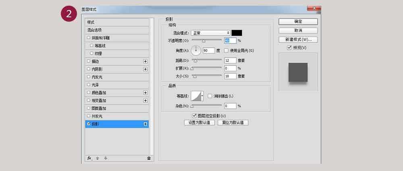
Task: Open the 混合模式 dropdown showing 正常
Action: tap(210, 33)
